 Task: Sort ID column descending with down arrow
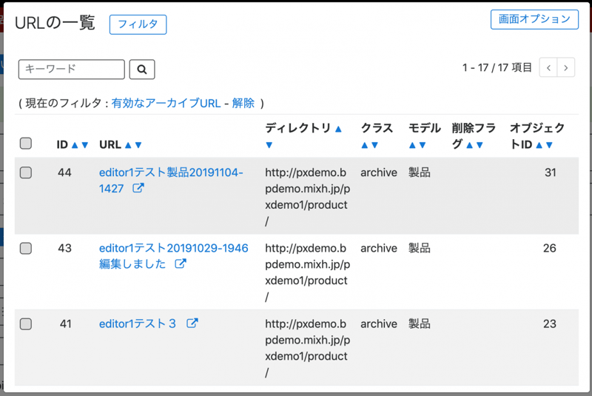point(85,145)
